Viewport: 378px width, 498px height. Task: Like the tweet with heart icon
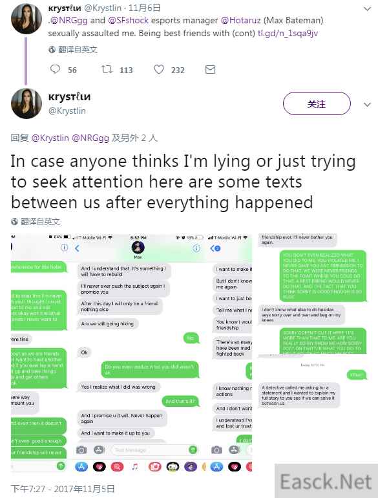(x=159, y=69)
